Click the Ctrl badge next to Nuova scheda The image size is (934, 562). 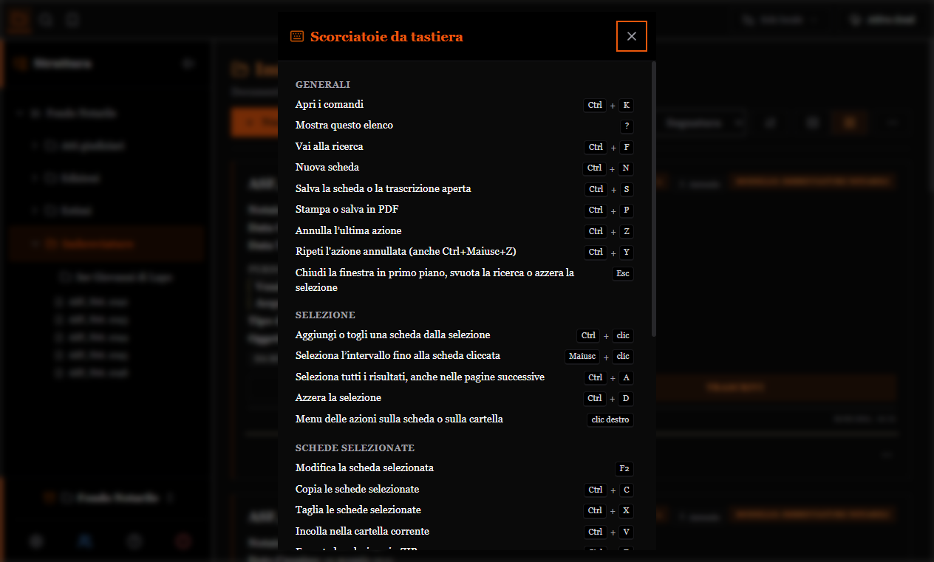pyautogui.click(x=595, y=168)
